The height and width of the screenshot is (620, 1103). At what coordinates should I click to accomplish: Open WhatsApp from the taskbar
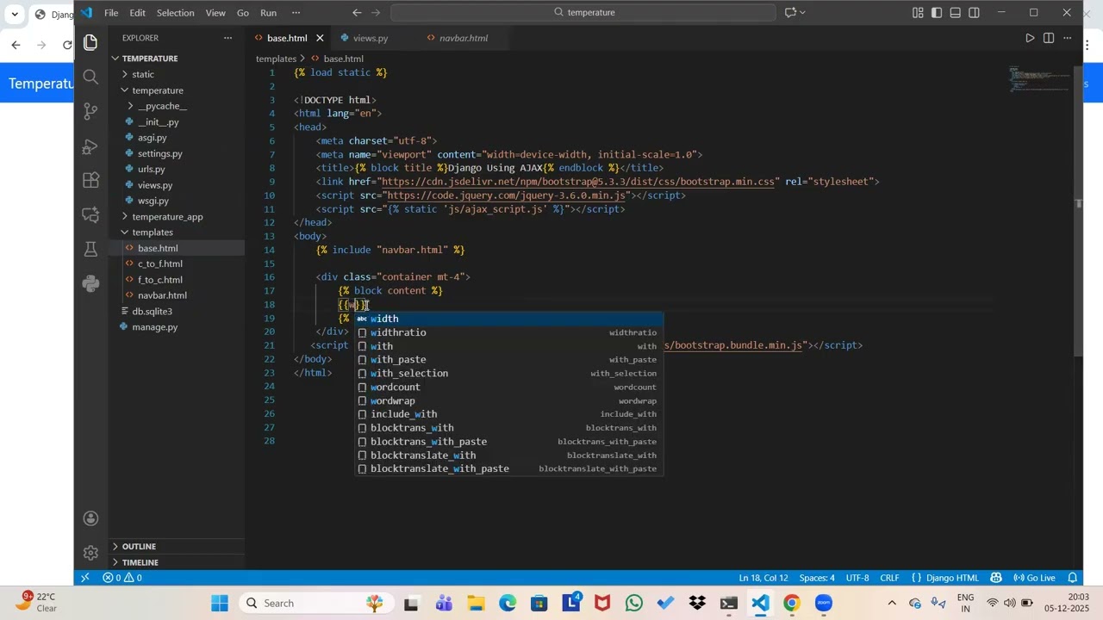(x=634, y=603)
